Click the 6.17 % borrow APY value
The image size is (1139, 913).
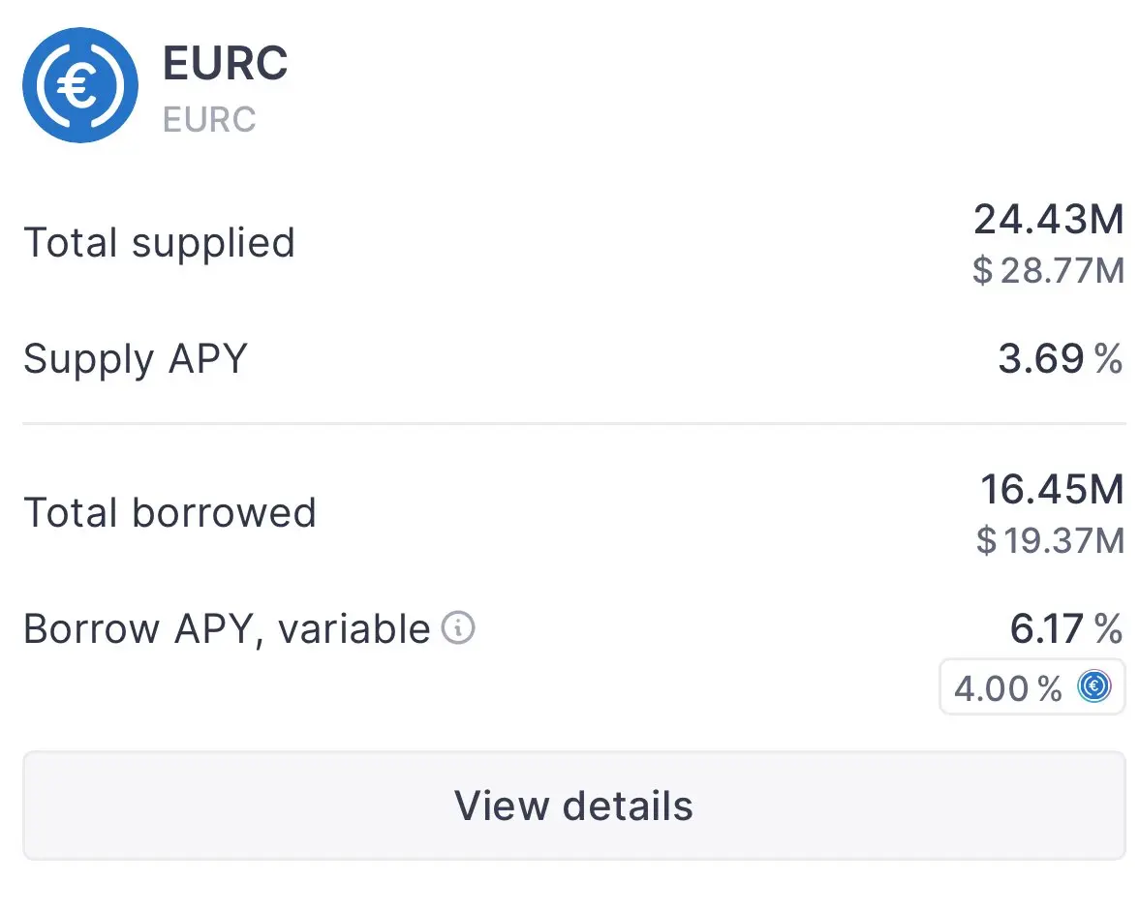tap(1066, 629)
